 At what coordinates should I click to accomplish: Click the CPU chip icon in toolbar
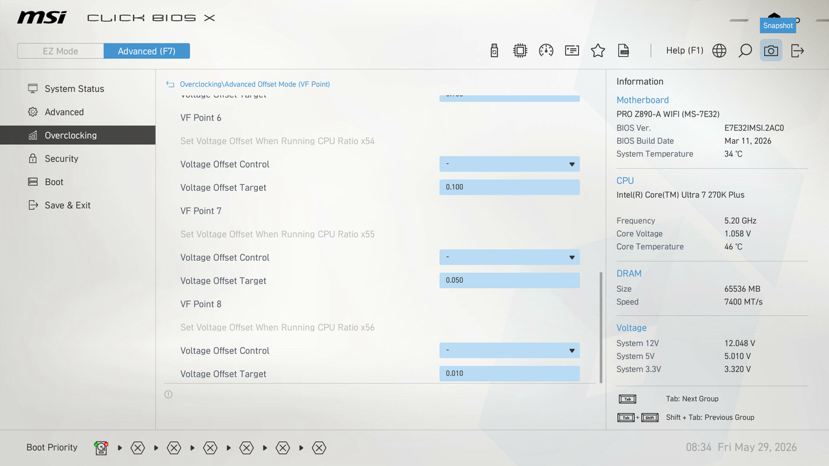point(520,50)
